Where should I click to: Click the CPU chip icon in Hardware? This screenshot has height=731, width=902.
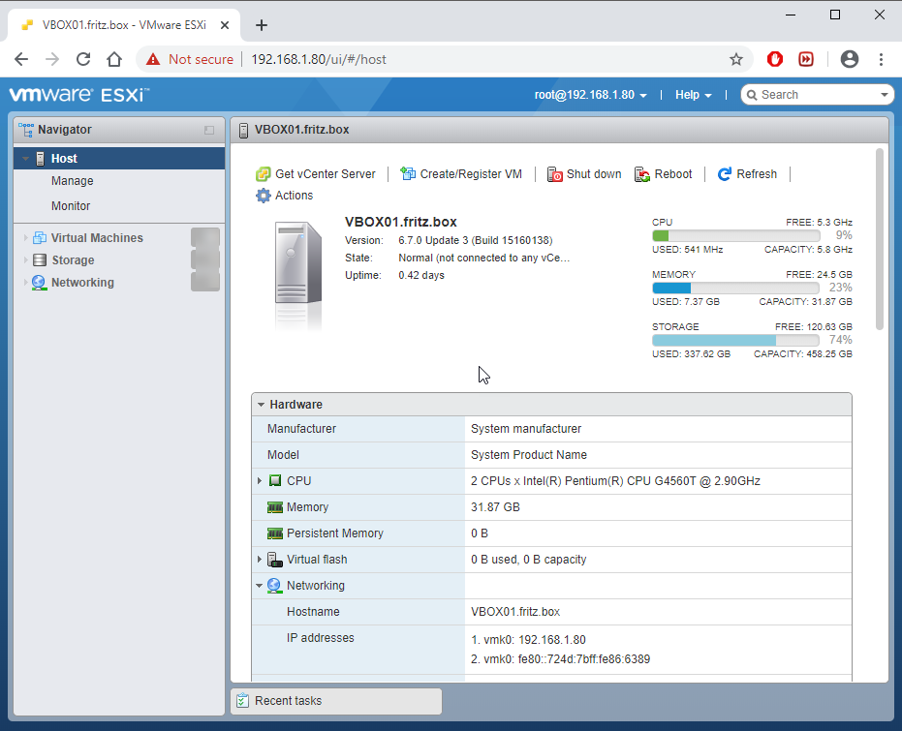point(275,480)
